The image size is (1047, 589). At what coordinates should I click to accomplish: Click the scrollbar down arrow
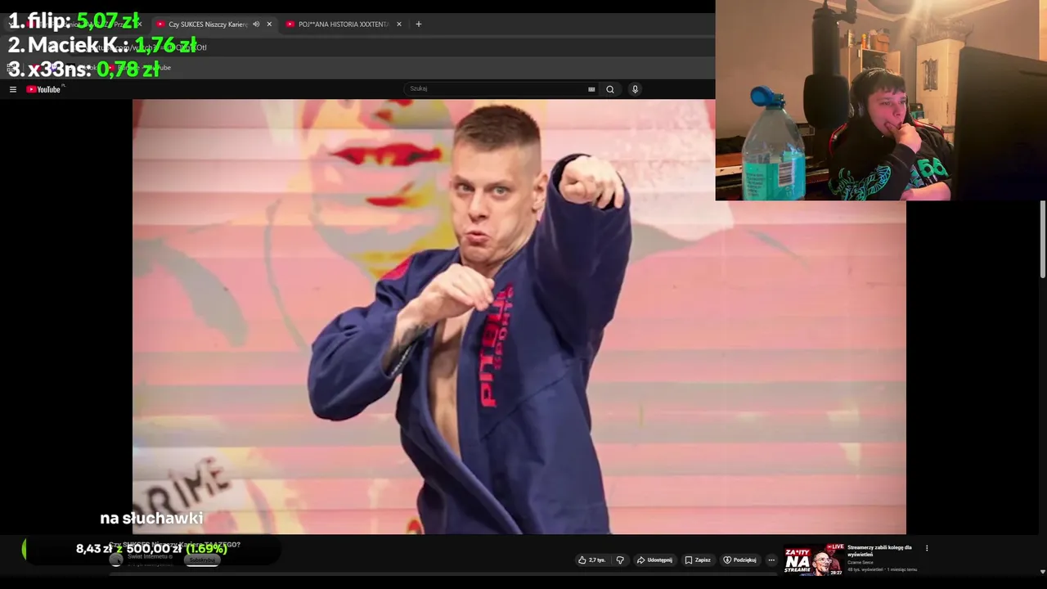coord(1043,571)
